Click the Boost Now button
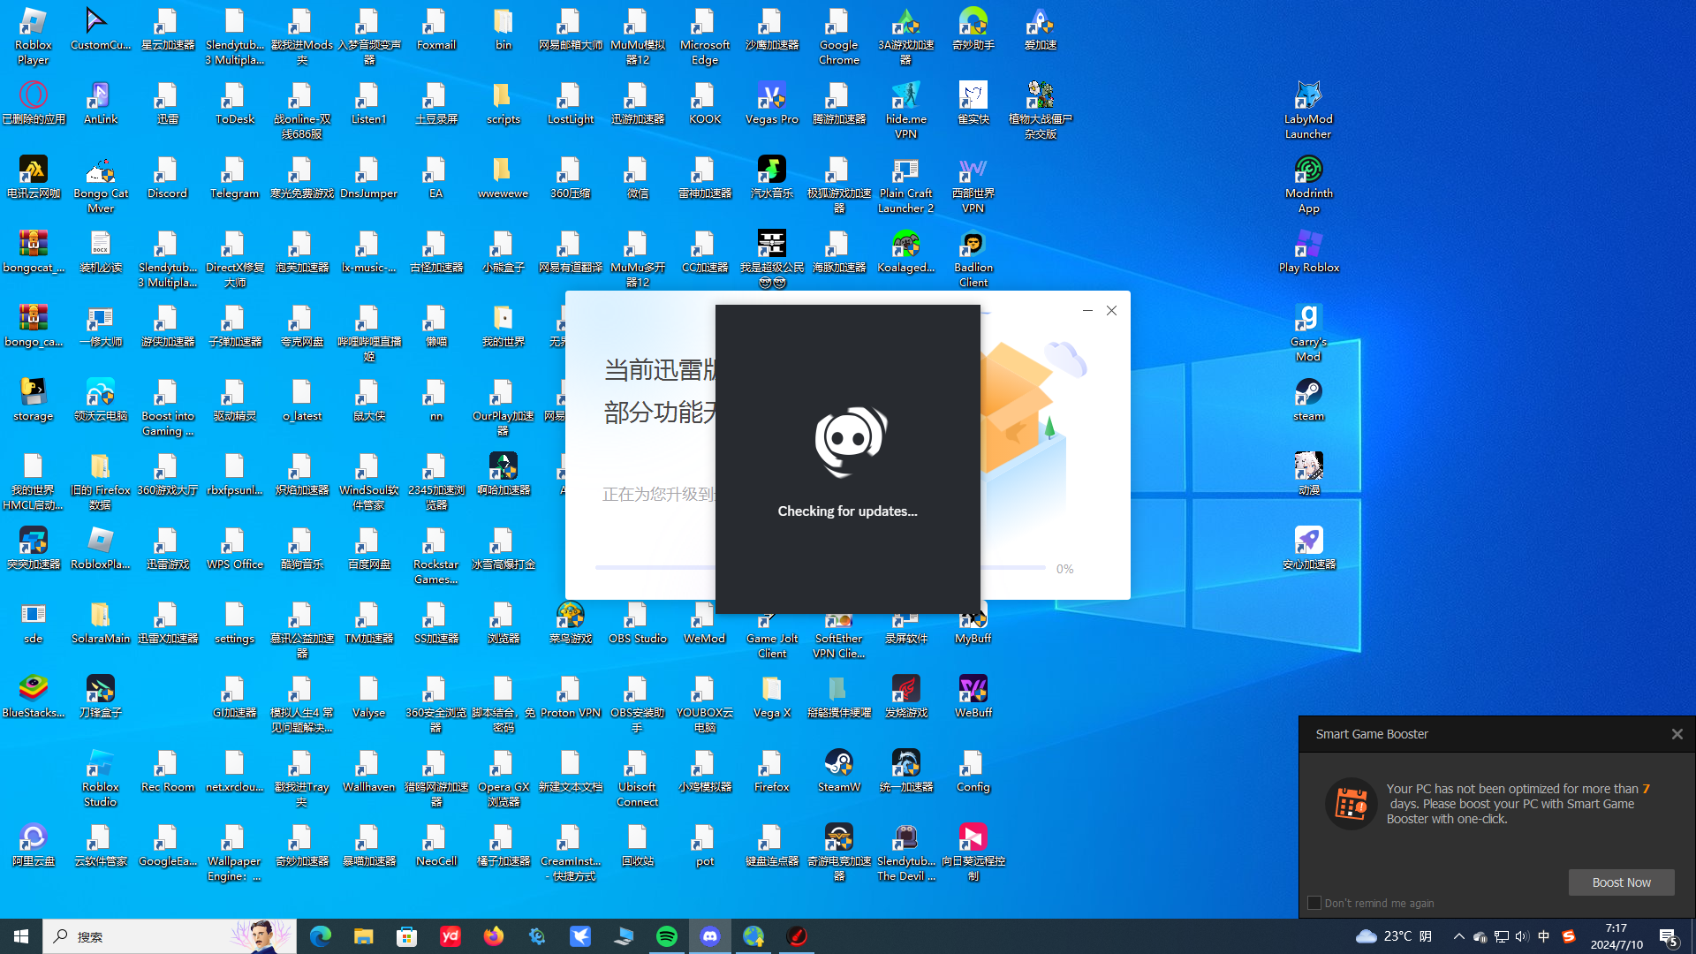This screenshot has width=1696, height=954. click(1621, 882)
